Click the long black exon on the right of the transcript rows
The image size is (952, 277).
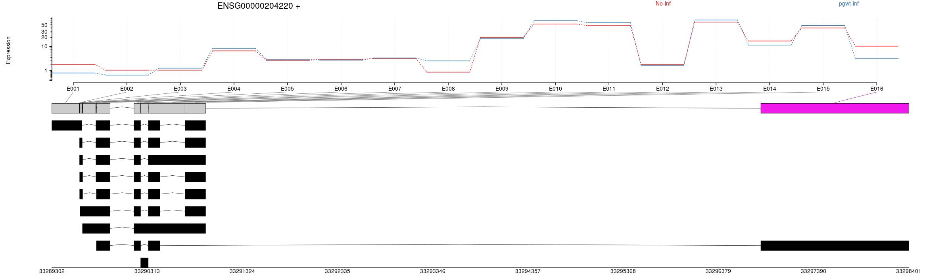(835, 245)
